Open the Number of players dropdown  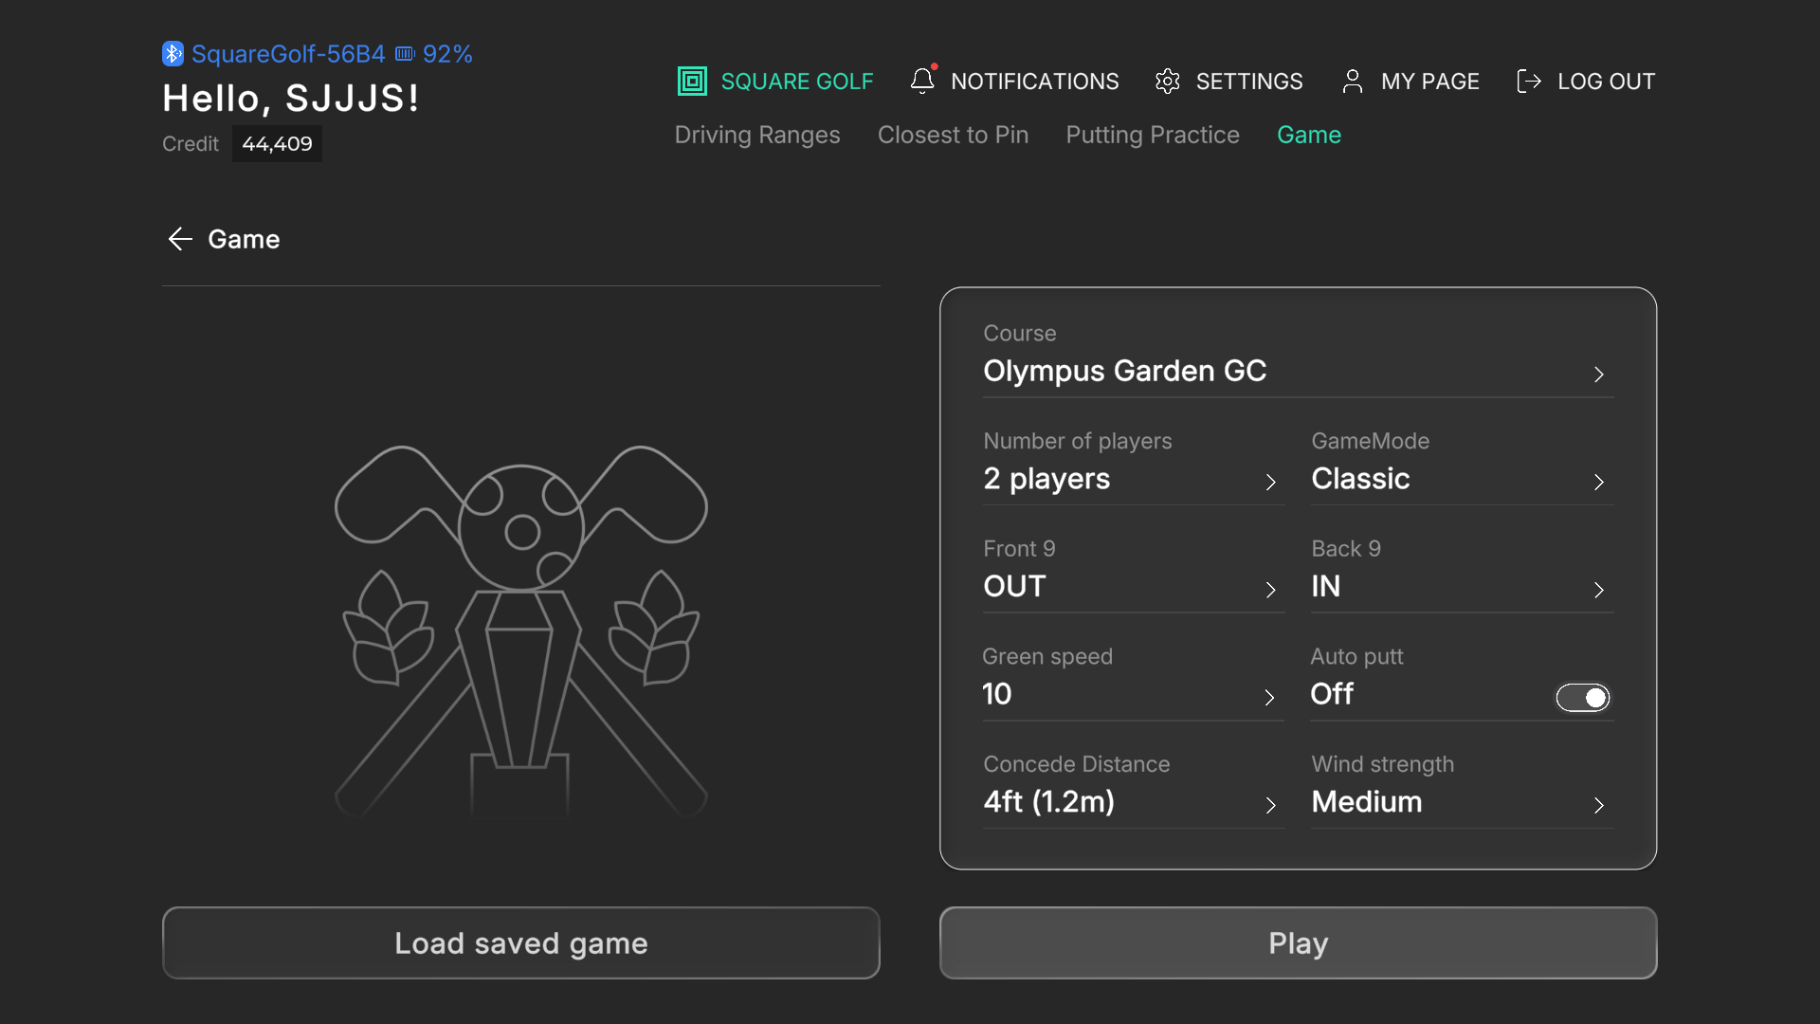coord(1134,466)
